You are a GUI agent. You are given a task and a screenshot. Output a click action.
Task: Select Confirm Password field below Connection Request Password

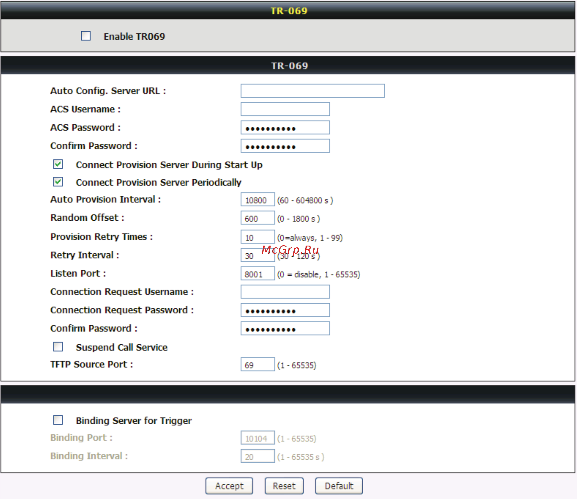(x=285, y=328)
